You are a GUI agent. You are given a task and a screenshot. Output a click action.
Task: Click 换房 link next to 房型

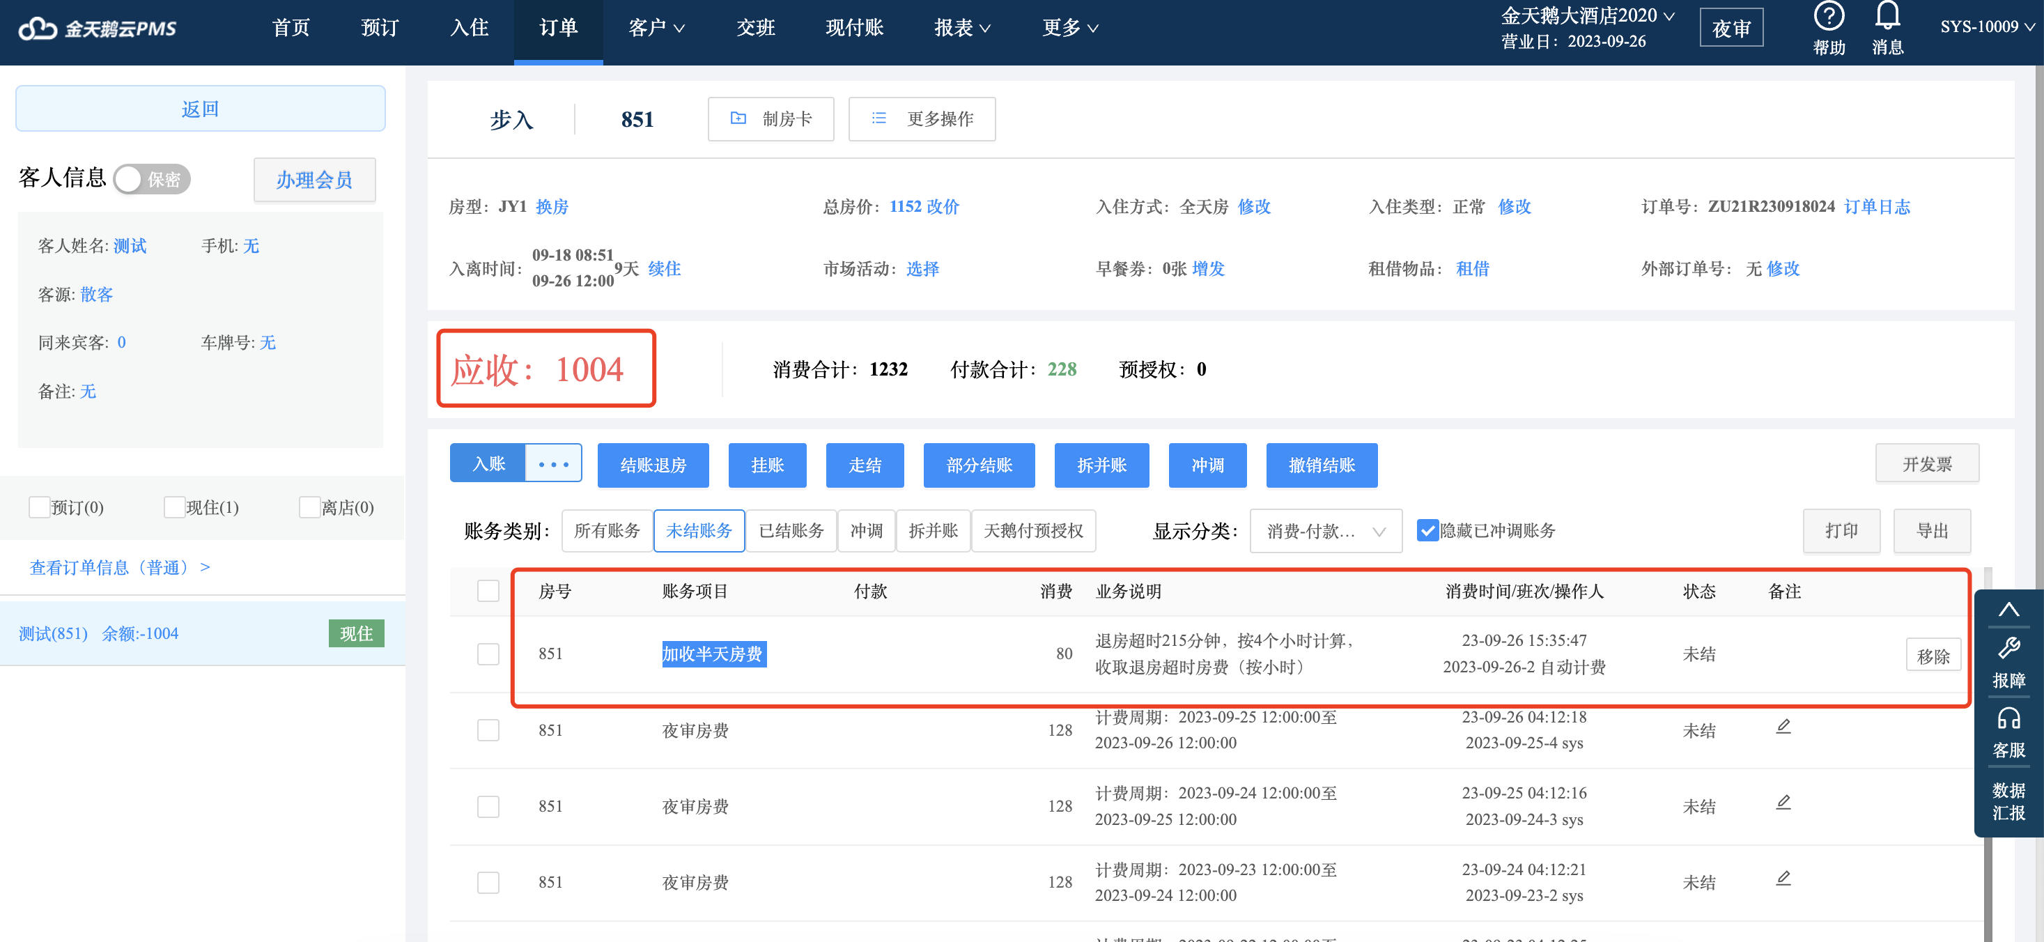pos(552,206)
